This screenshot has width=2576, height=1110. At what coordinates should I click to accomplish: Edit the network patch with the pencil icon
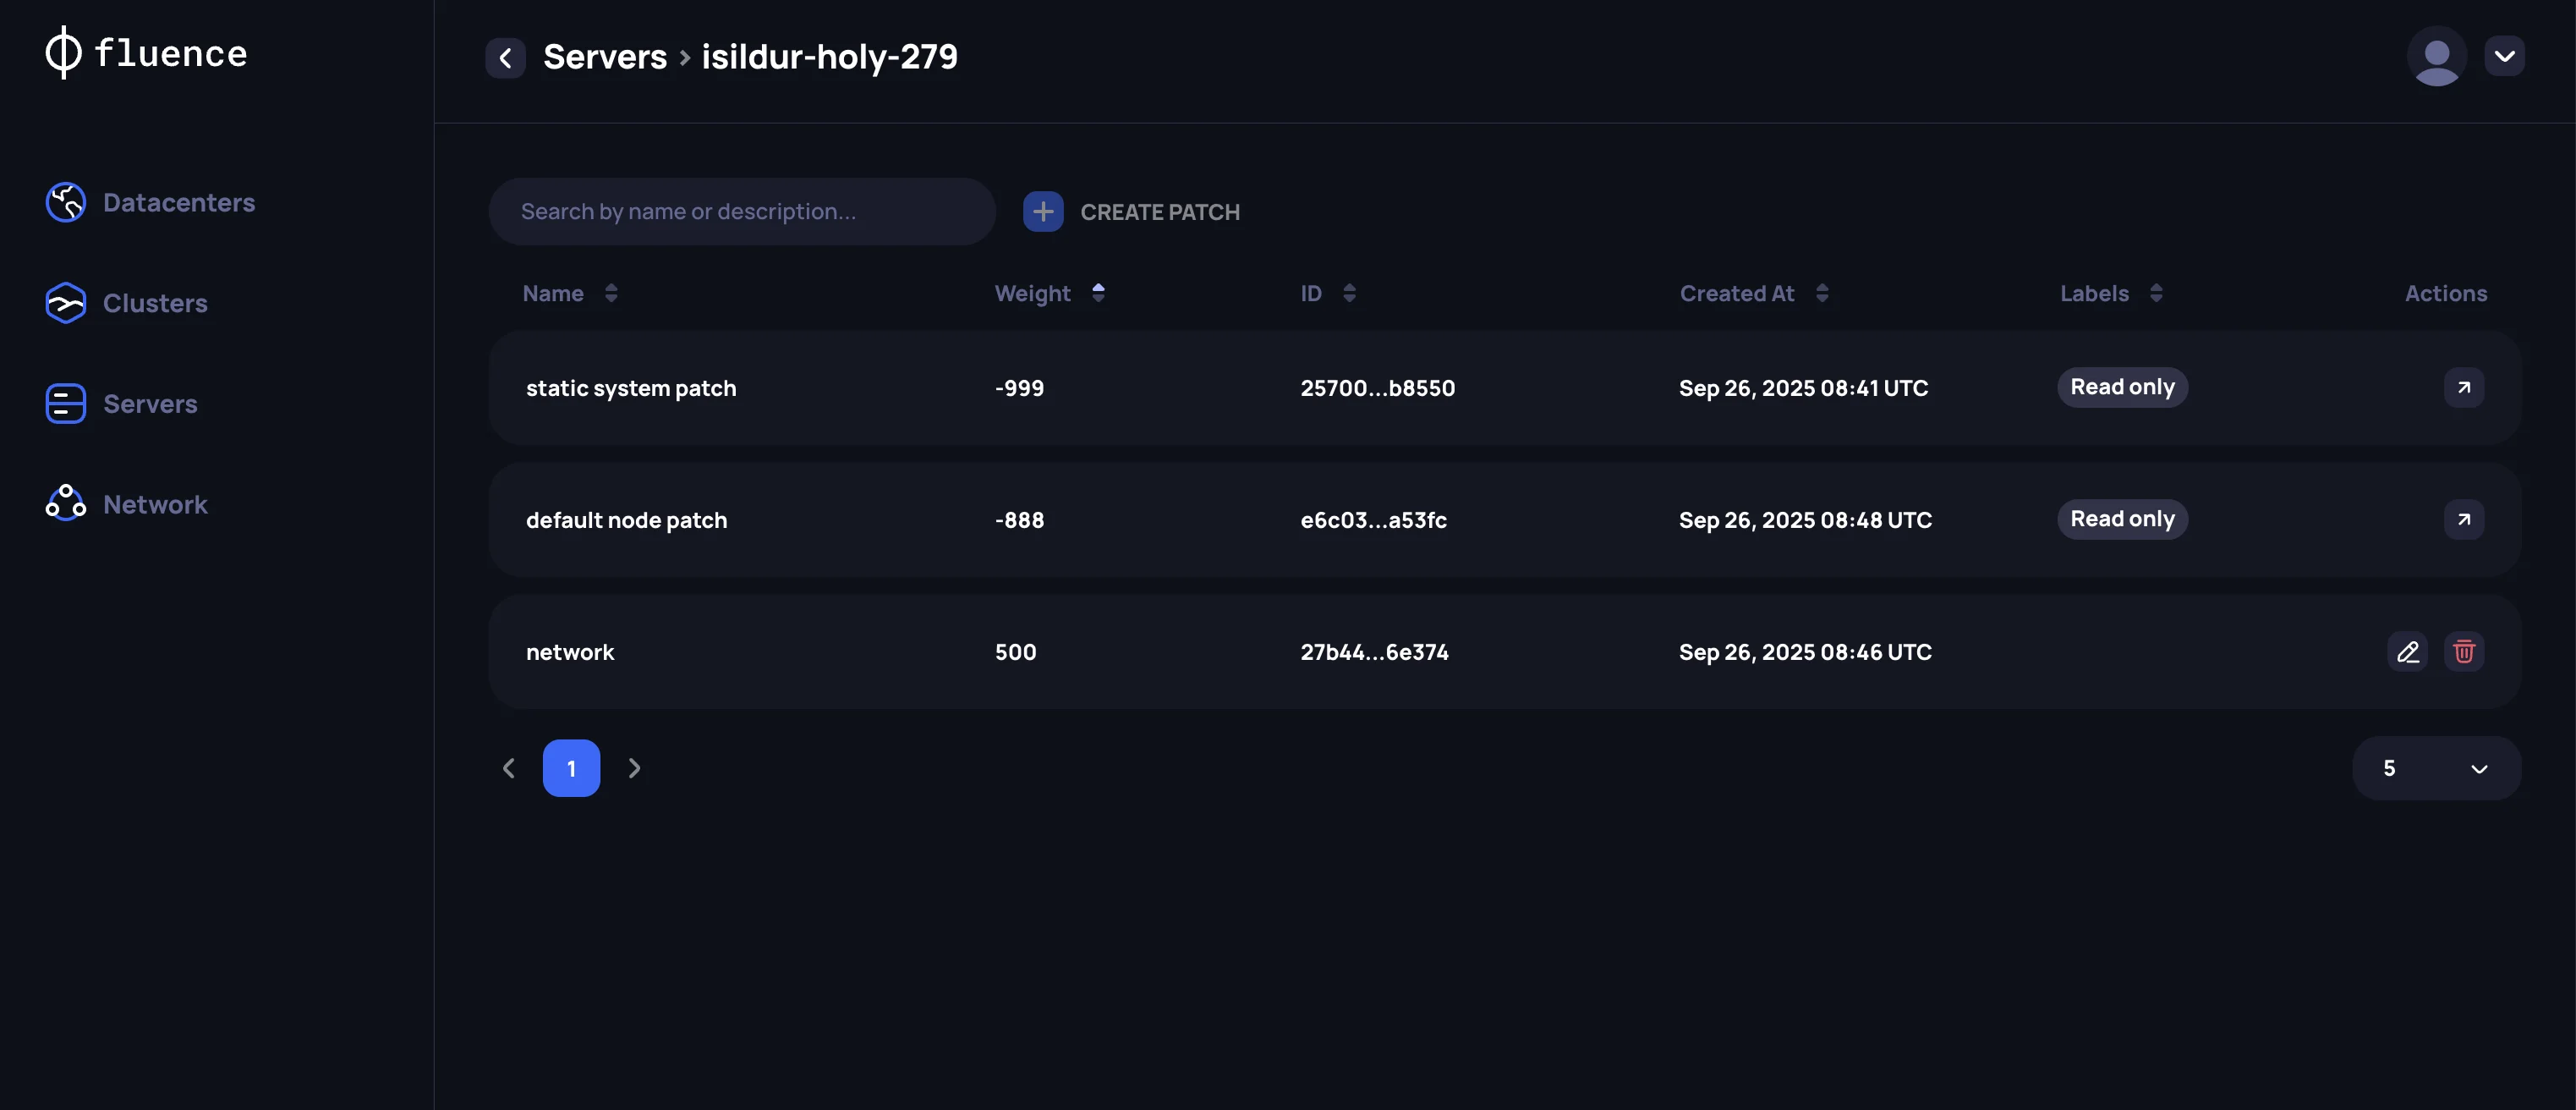[2407, 652]
